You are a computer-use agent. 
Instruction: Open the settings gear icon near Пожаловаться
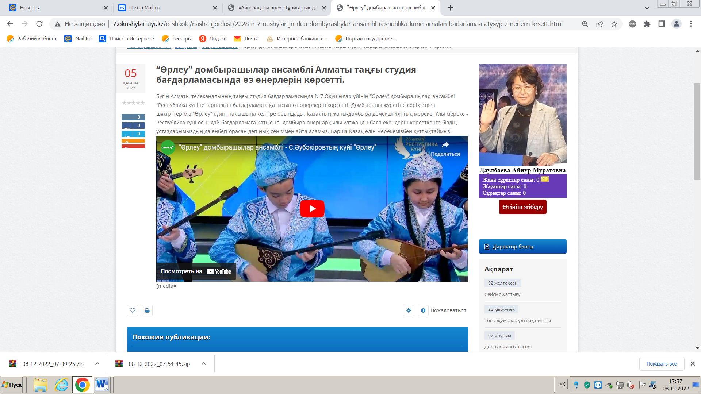point(409,310)
